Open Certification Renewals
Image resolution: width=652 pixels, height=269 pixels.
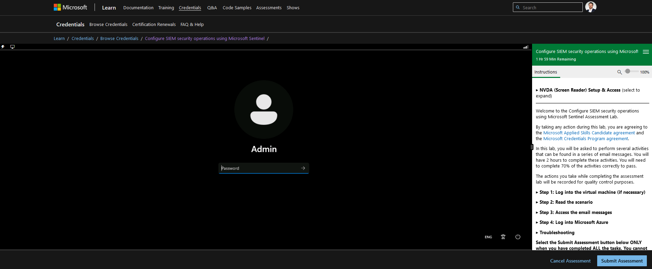tap(154, 25)
